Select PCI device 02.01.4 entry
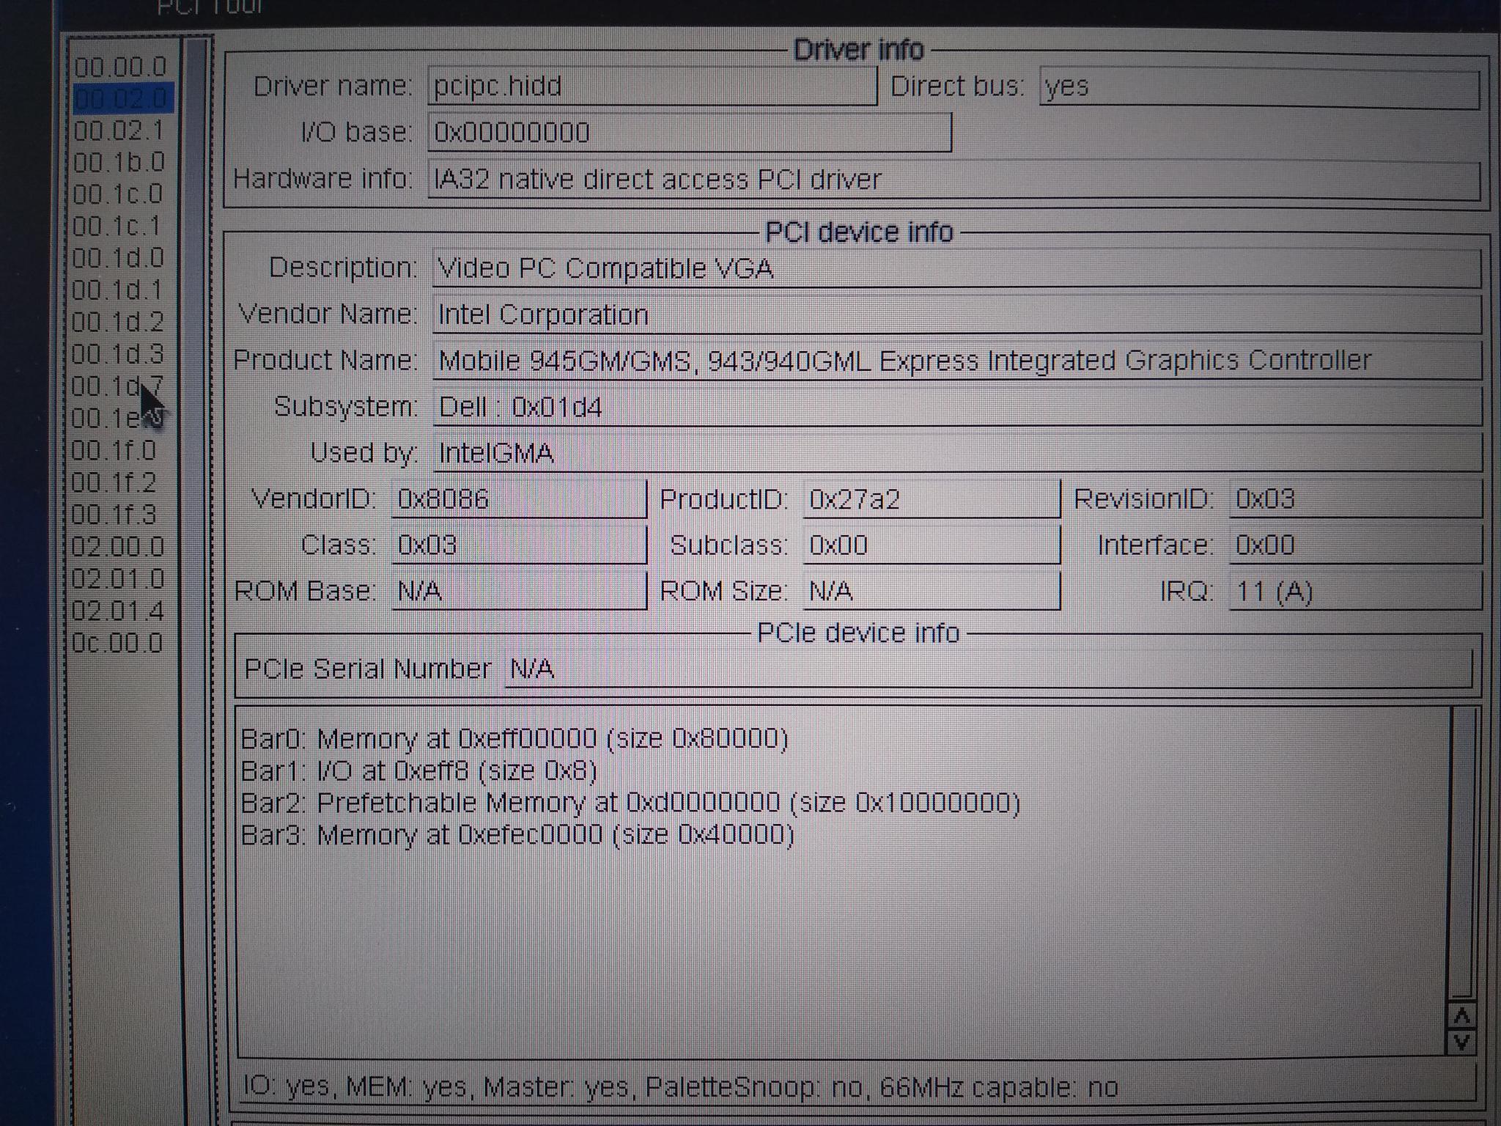1501x1126 pixels. [118, 611]
